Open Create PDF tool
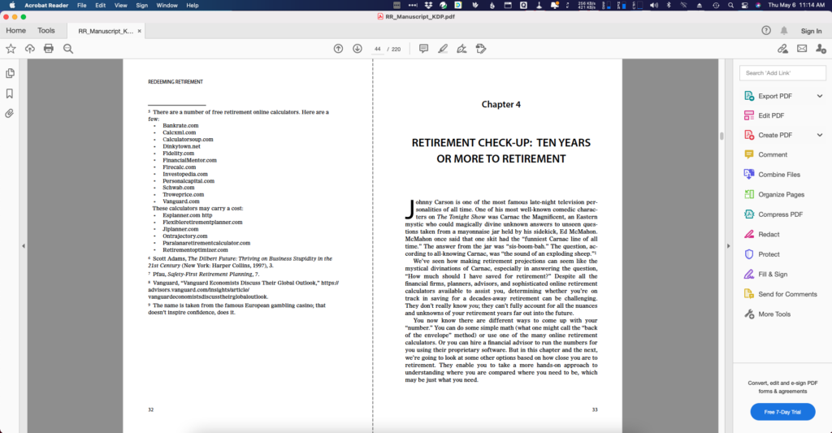Image resolution: width=832 pixels, height=433 pixels. (x=774, y=136)
